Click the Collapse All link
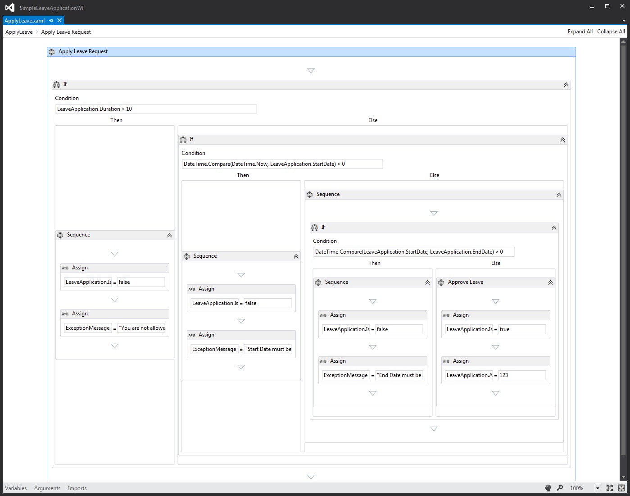The width and height of the screenshot is (630, 496). tap(611, 32)
